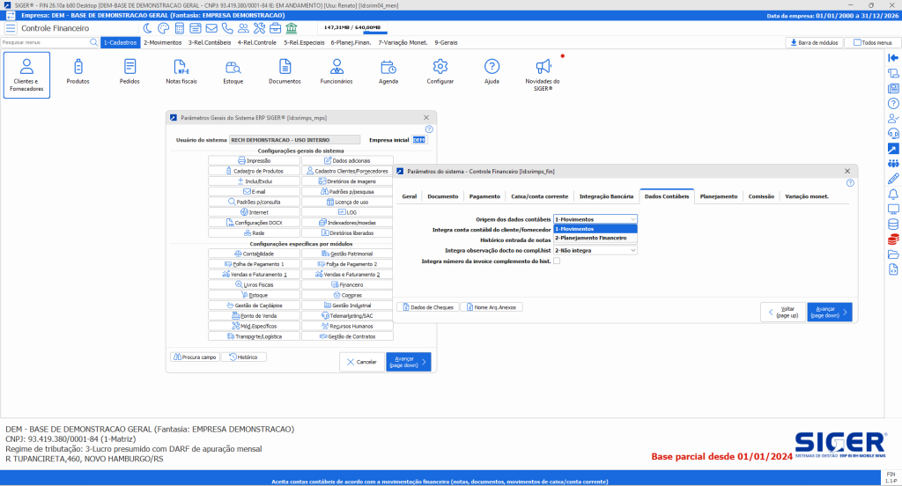Viewport: 902px width, 486px height.
Task: Open the green bank building icon
Action: 291,27
